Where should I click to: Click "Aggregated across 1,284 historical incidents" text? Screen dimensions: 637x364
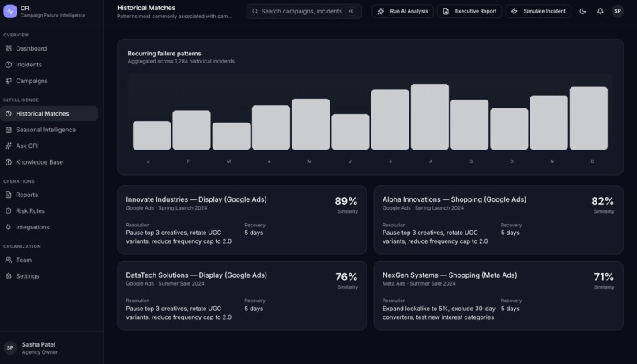[x=181, y=62]
